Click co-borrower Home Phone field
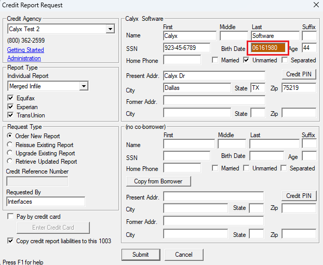This screenshot has width=323, height=265. click(182, 168)
